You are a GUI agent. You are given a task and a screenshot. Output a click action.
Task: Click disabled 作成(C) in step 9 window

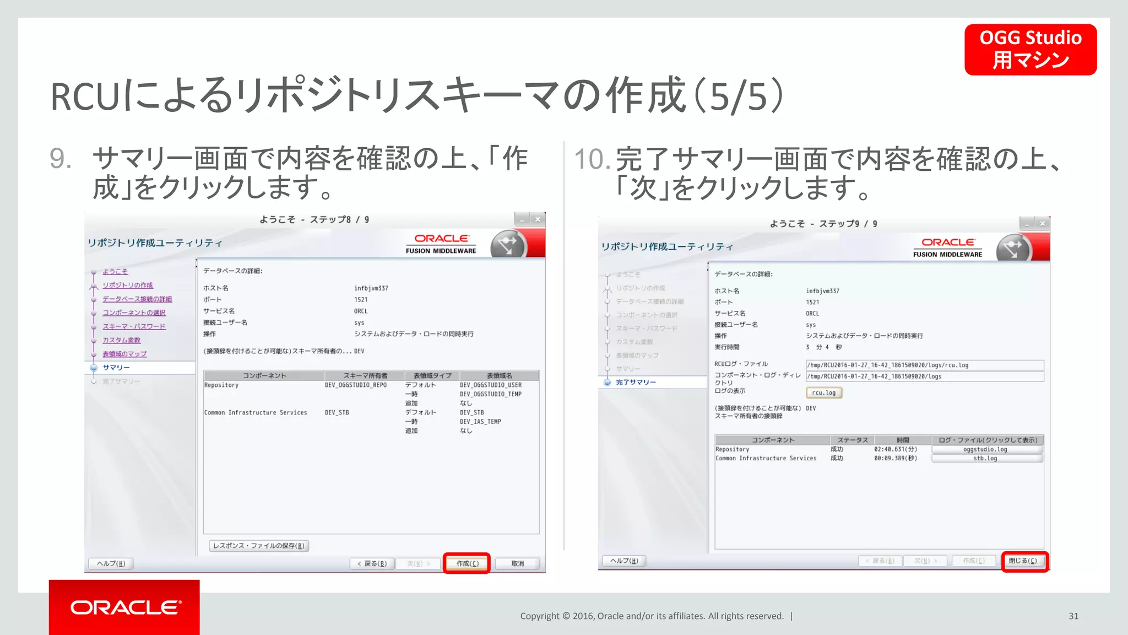point(973,561)
